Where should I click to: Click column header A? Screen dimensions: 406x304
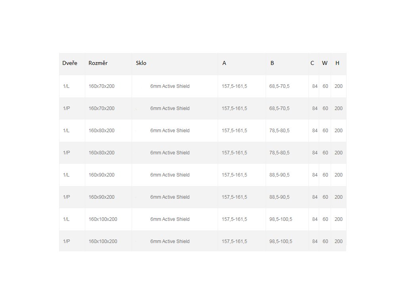[x=224, y=63]
